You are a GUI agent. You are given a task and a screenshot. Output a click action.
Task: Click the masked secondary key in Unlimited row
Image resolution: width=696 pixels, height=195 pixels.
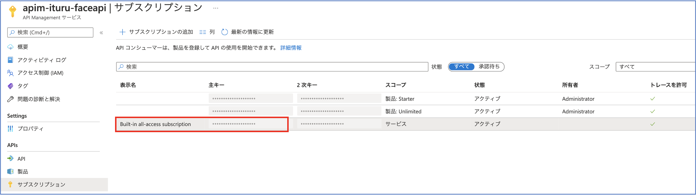coord(339,111)
